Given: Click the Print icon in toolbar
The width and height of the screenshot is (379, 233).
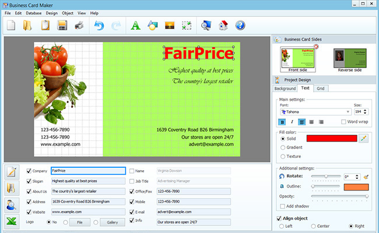Looking at the screenshot, I should (x=79, y=25).
